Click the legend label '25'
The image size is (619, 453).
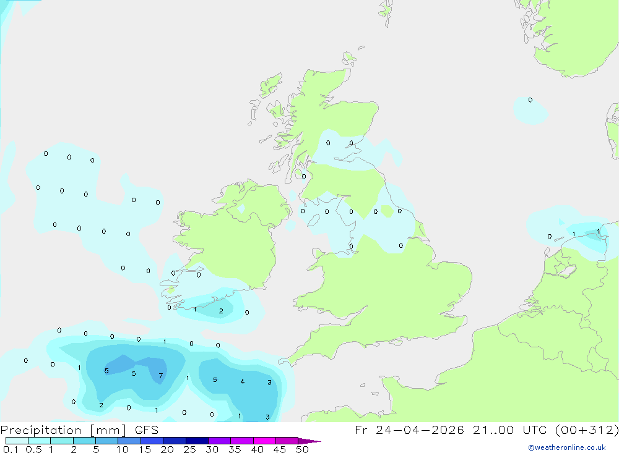click(189, 449)
